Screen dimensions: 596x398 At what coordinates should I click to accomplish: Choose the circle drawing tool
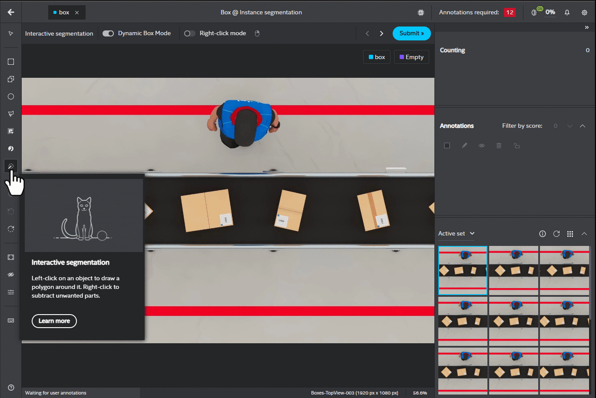[x=11, y=96]
